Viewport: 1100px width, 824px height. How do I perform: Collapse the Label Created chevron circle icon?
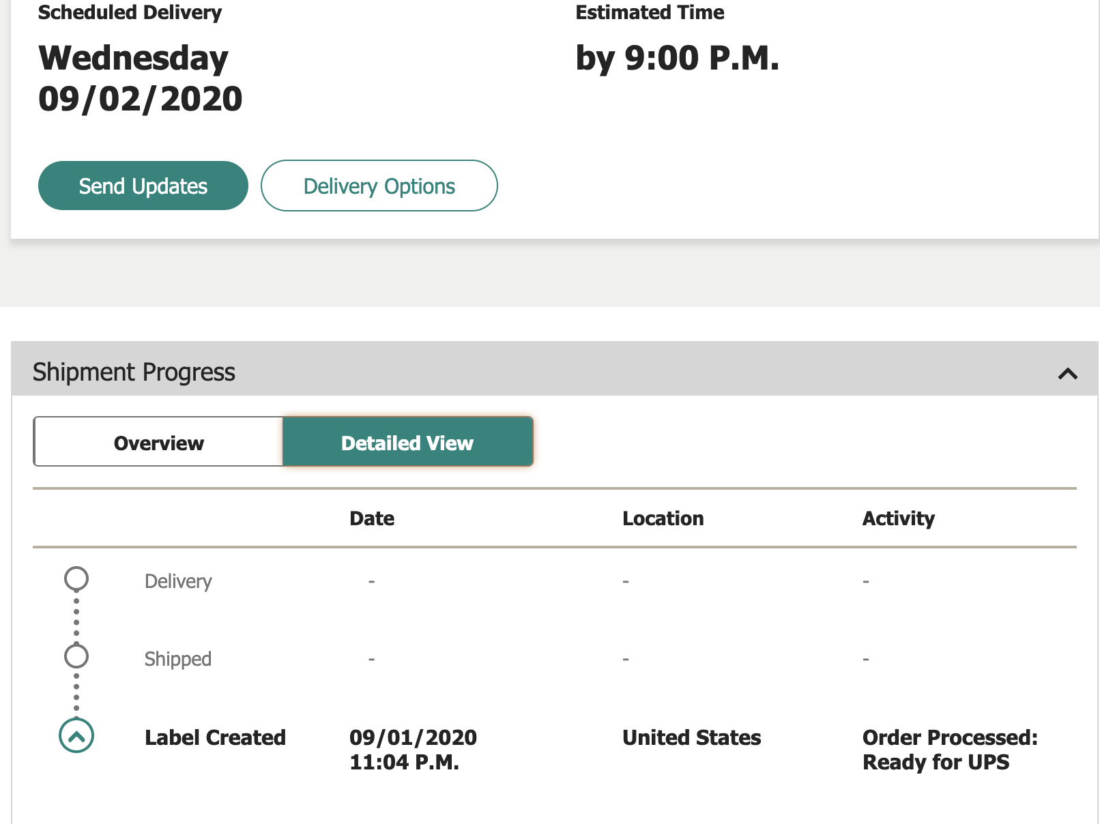click(x=76, y=736)
